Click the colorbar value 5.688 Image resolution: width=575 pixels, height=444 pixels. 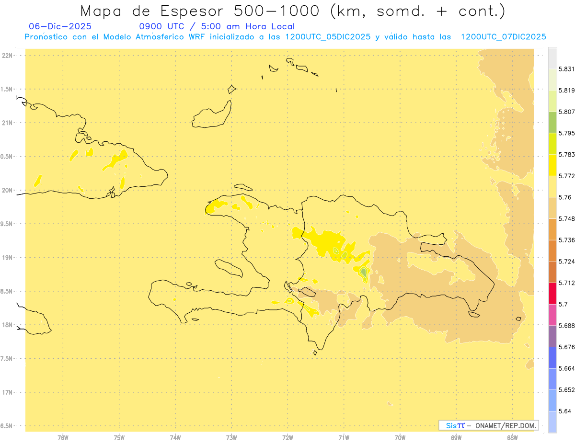pyautogui.click(x=567, y=326)
